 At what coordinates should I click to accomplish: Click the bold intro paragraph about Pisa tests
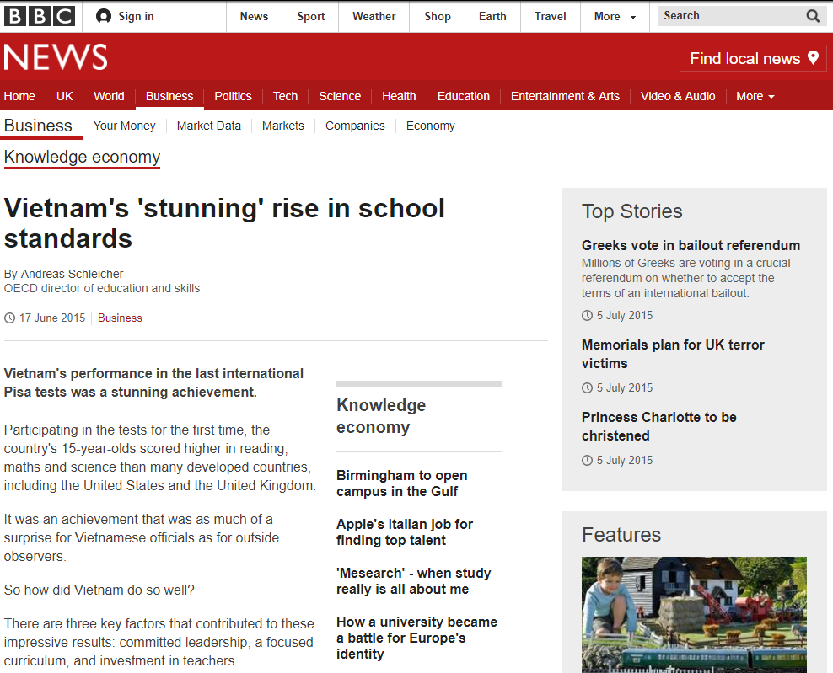[x=153, y=382]
